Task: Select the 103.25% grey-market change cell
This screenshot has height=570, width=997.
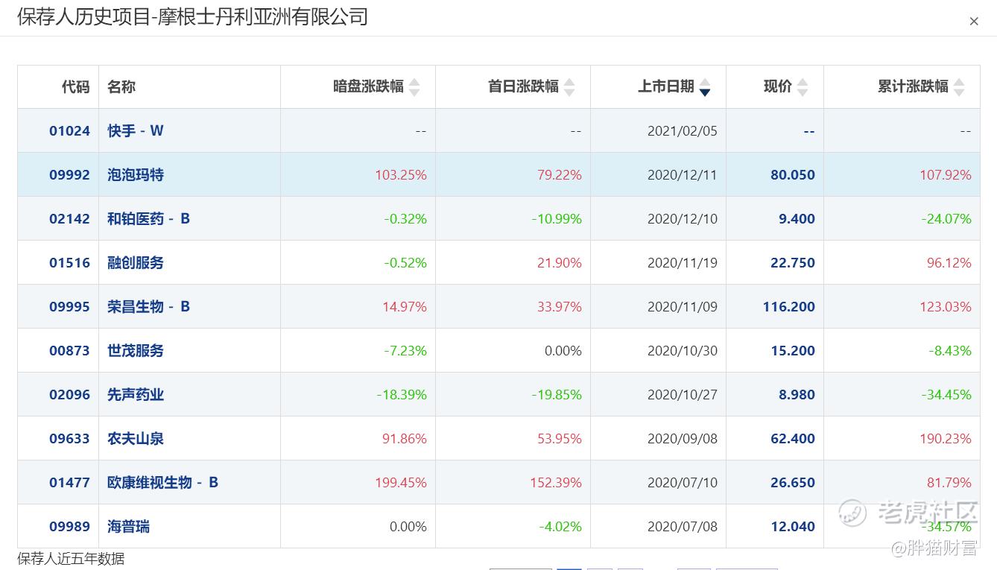Action: click(x=401, y=175)
